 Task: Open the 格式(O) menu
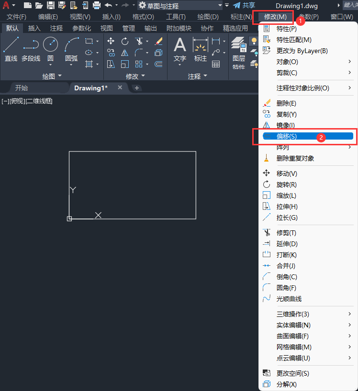[143, 17]
